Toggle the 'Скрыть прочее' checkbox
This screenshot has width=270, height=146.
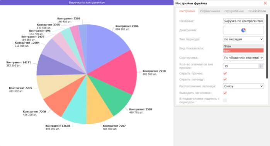(225, 73)
